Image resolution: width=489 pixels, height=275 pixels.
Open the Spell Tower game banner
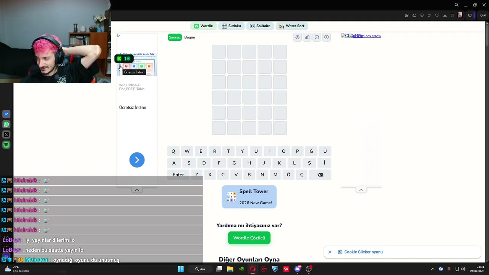click(x=249, y=197)
